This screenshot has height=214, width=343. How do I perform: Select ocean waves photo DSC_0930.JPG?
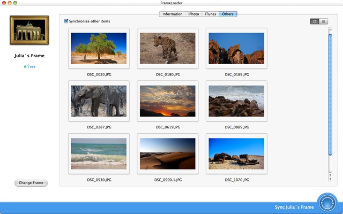[99, 154]
